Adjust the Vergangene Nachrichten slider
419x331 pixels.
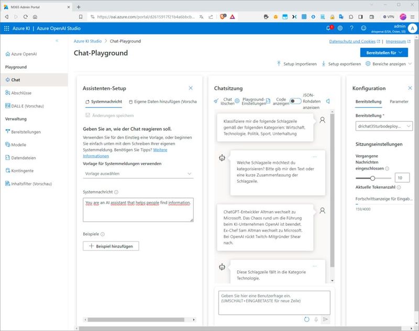pos(372,178)
